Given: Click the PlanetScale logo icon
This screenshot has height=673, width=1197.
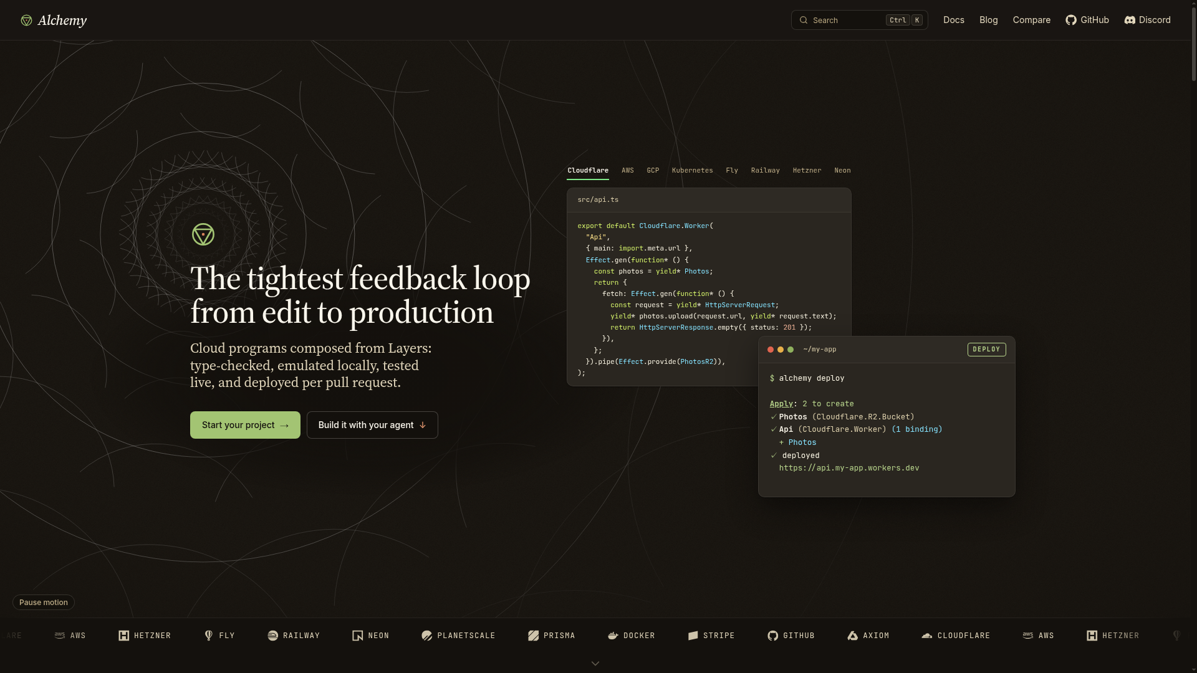Looking at the screenshot, I should (427, 636).
